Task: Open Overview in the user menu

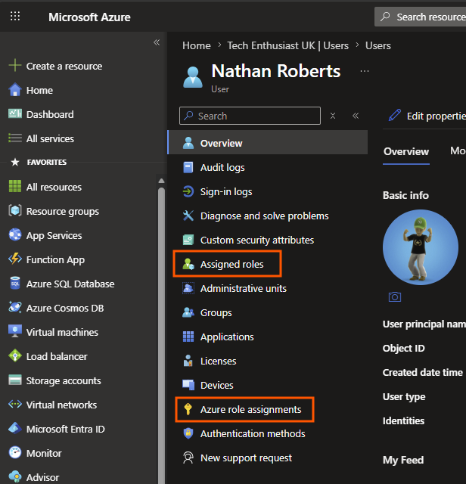Action: 268,143
